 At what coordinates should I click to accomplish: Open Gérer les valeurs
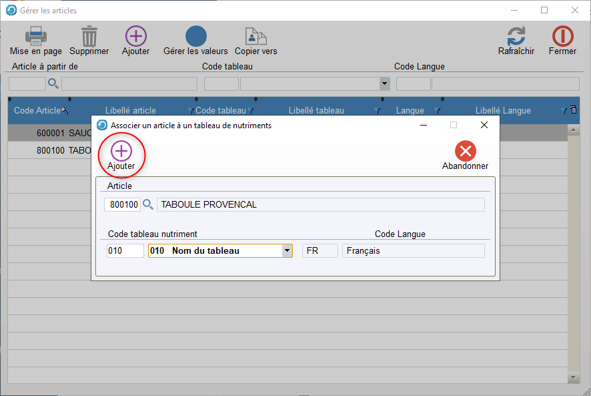pos(195,37)
